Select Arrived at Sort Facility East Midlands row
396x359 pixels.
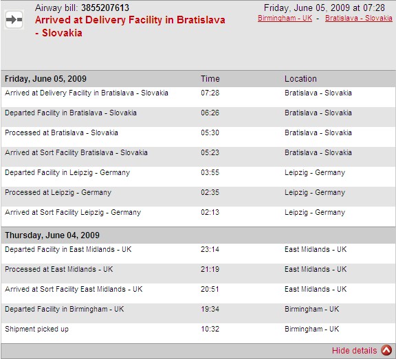(198, 293)
